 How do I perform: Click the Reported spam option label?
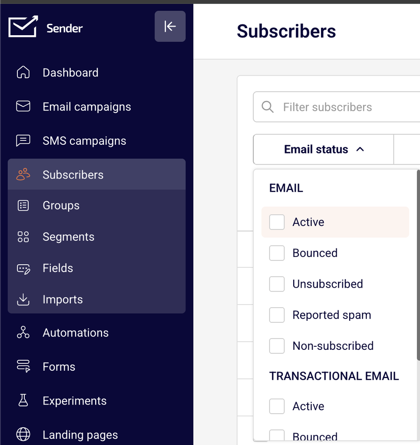[332, 315]
